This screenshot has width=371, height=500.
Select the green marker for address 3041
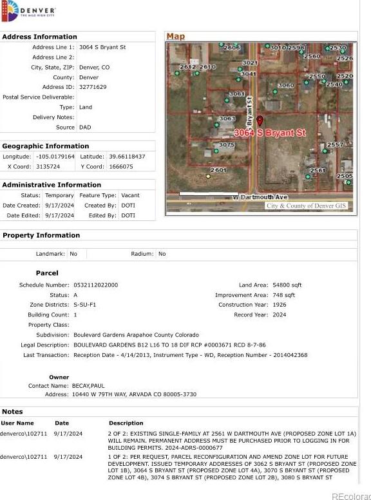238,79
